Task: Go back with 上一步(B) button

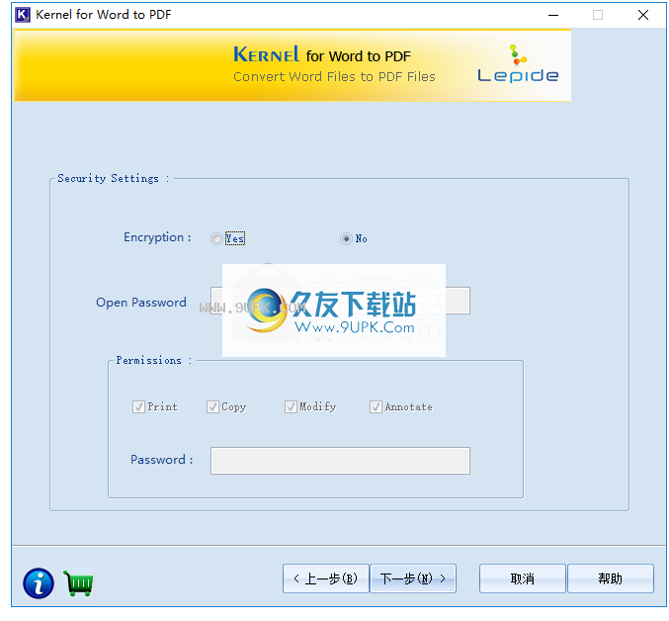Action: [325, 578]
